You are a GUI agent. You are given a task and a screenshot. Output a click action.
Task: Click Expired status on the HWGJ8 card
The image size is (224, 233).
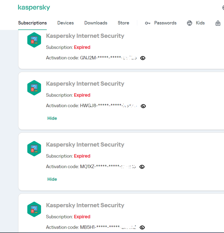82,95
